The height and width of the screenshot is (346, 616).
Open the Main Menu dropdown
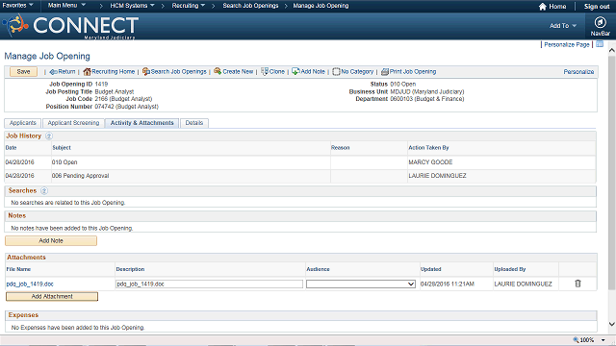(x=66, y=6)
